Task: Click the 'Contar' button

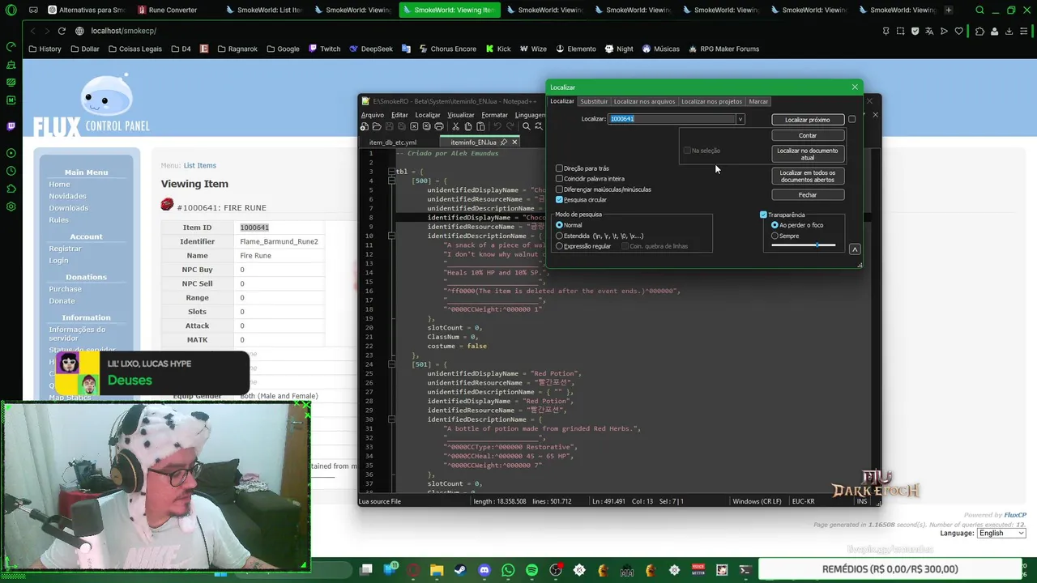Action: 808,135
